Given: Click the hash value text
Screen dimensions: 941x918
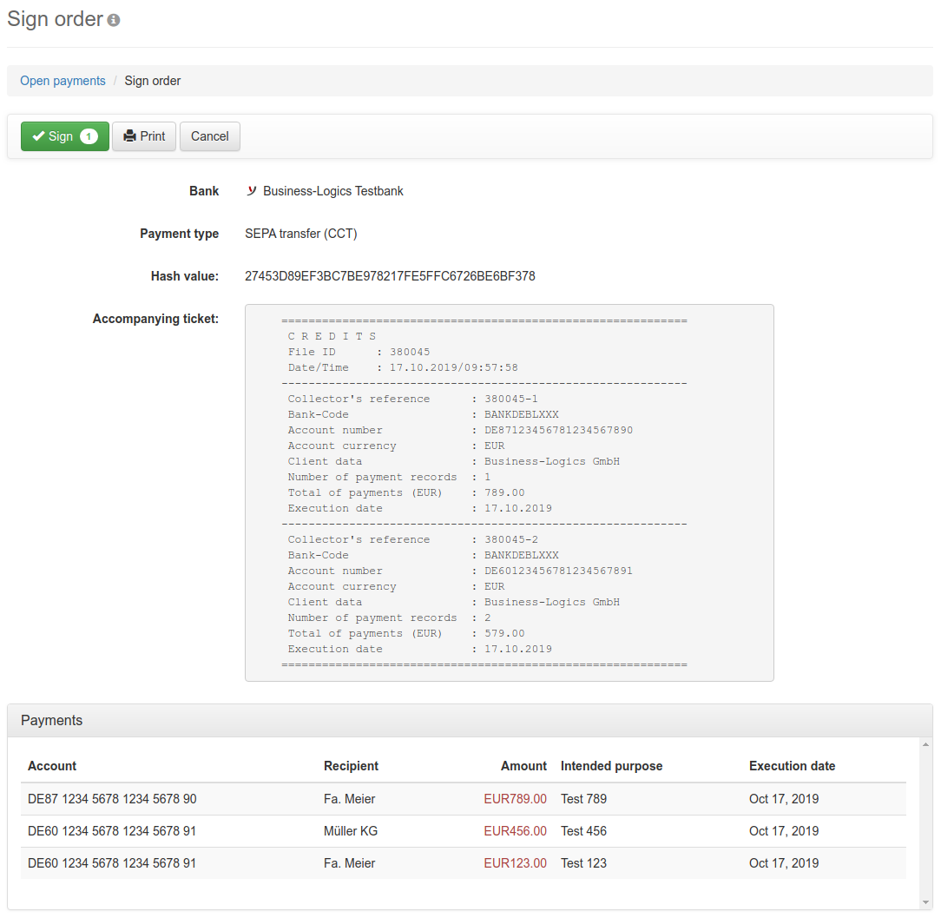Looking at the screenshot, I should [x=390, y=276].
